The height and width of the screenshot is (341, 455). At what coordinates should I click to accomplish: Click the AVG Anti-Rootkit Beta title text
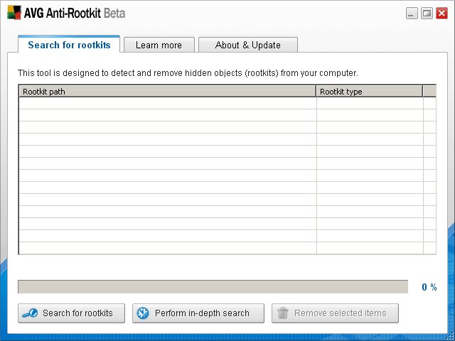(x=75, y=13)
